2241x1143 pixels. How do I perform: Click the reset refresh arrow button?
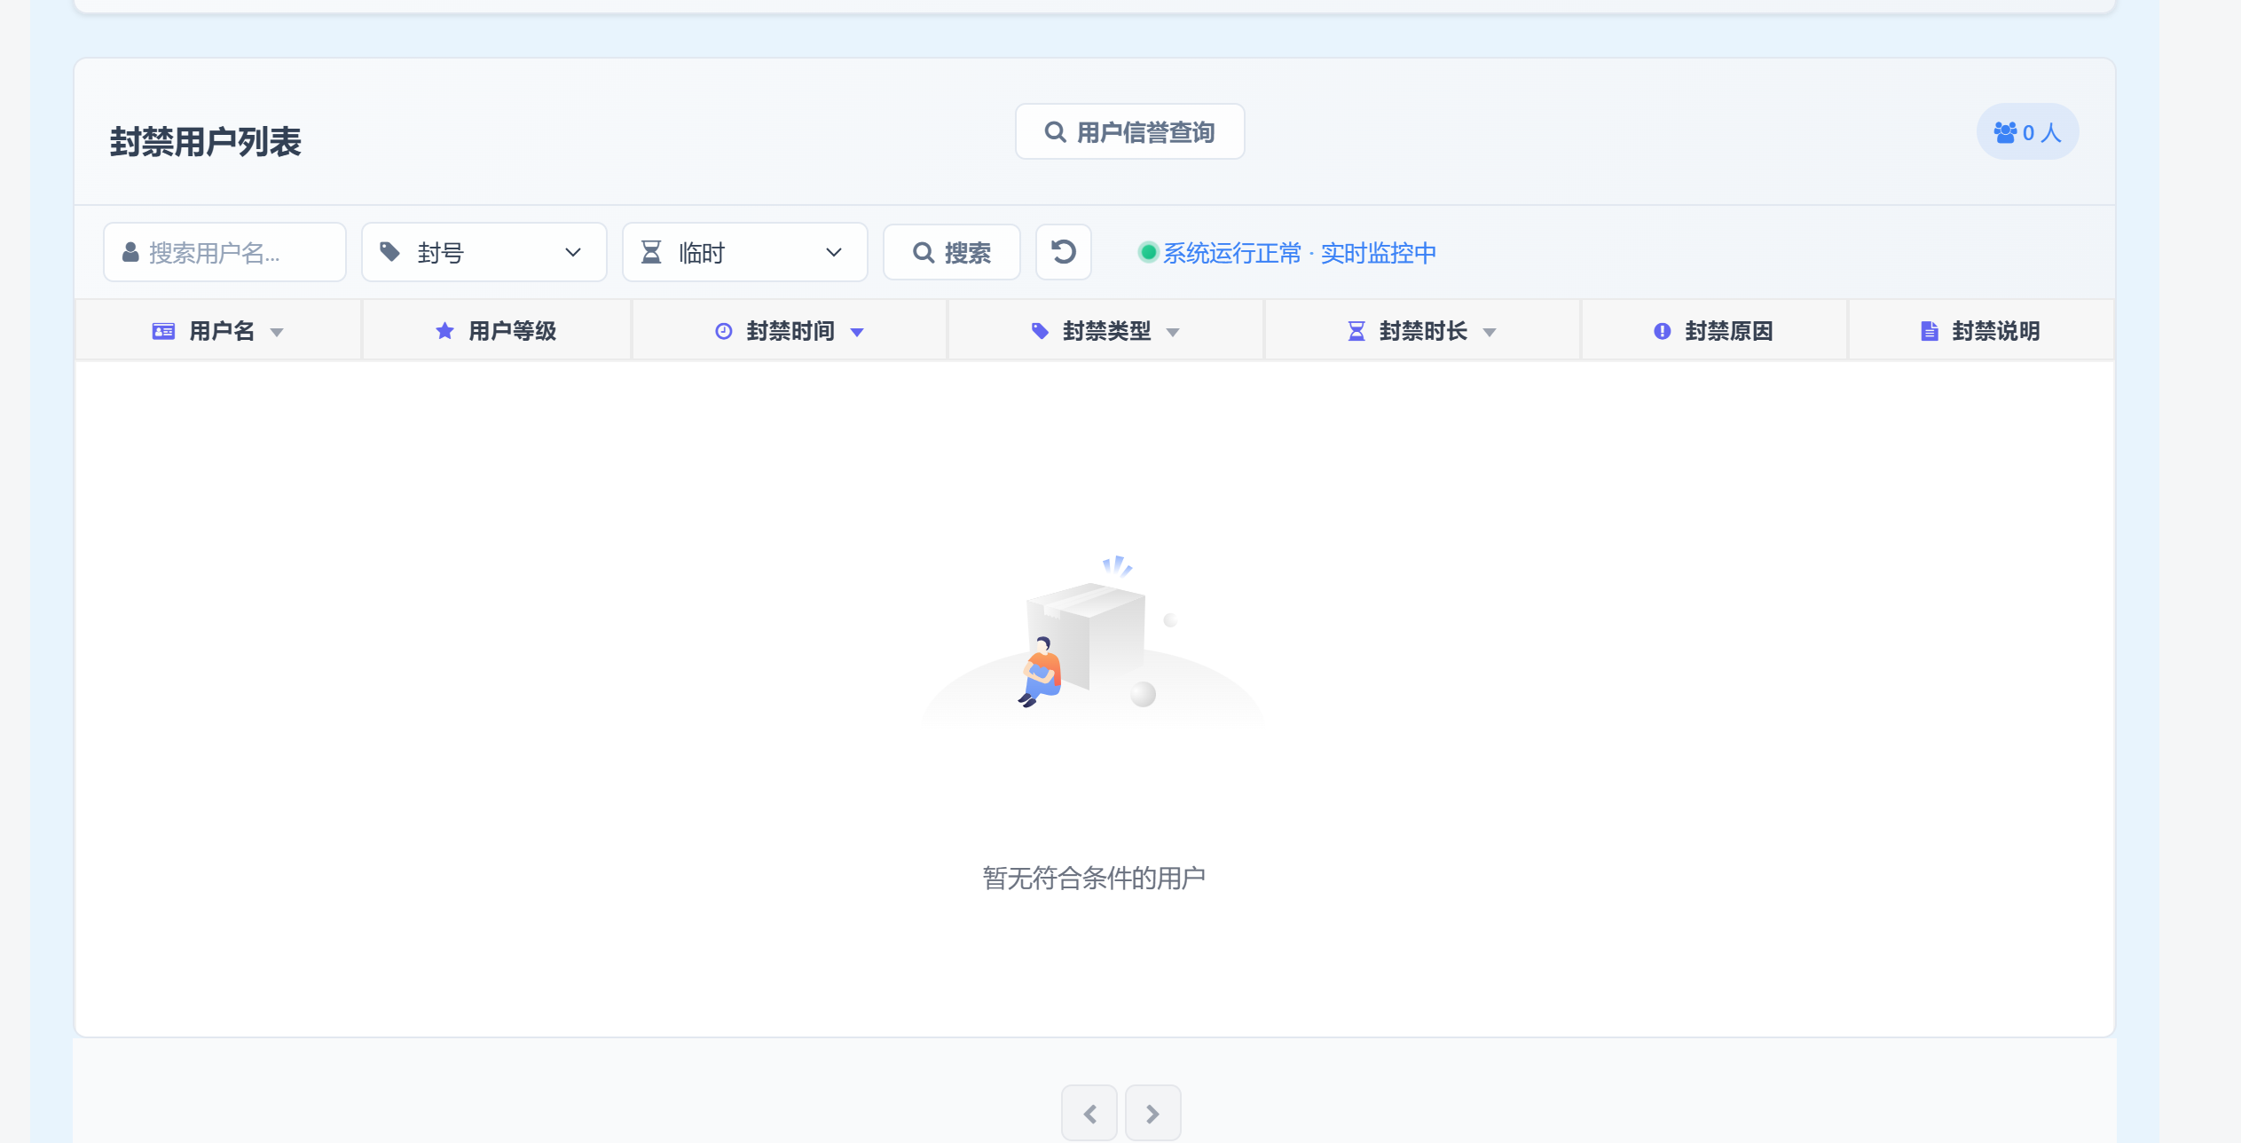coord(1063,253)
